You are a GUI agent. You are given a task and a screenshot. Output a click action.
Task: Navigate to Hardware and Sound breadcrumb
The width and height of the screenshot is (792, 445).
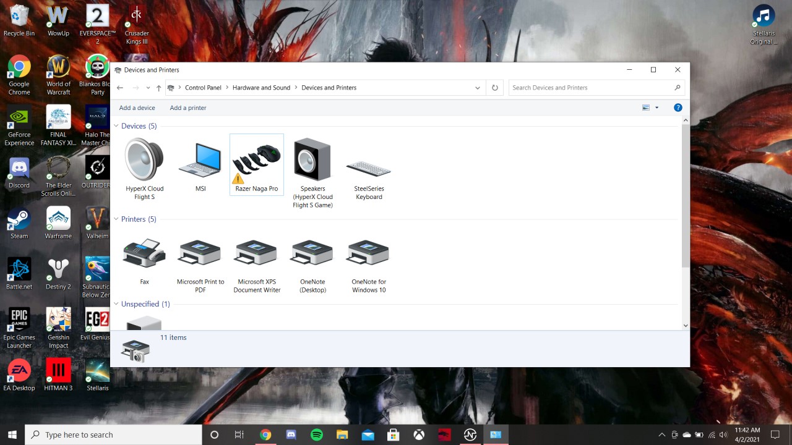pyautogui.click(x=261, y=88)
